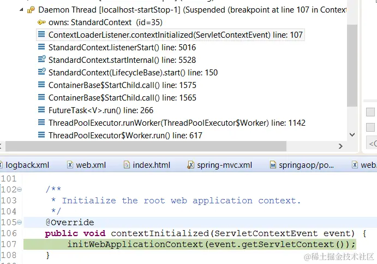Click the ServletContextEvent parameter type on line 106
This screenshot has height=264, width=377.
(x=266, y=233)
